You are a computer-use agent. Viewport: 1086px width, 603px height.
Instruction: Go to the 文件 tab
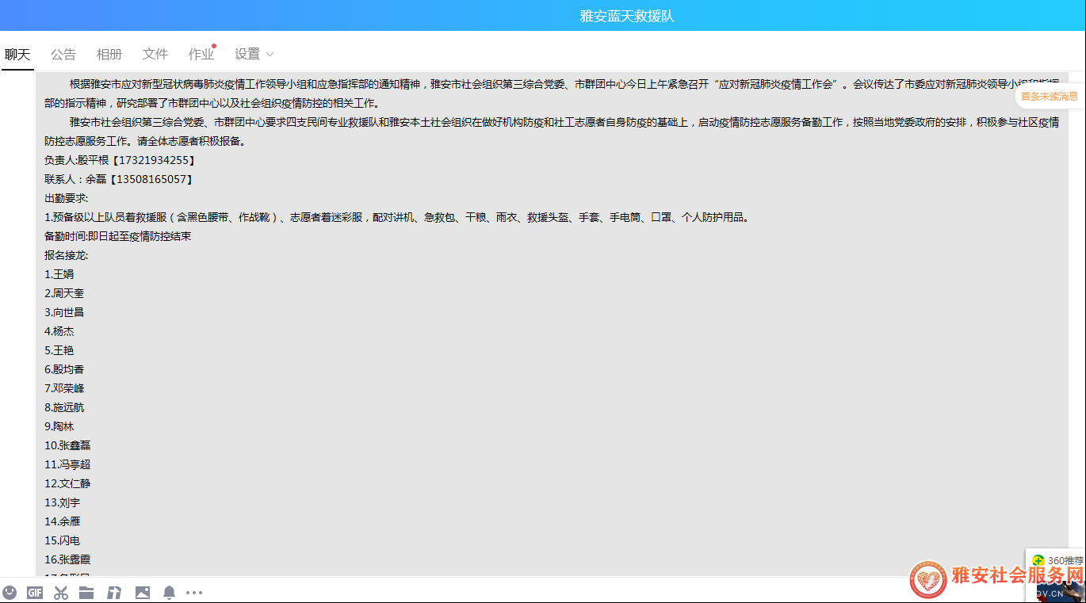[x=155, y=54]
